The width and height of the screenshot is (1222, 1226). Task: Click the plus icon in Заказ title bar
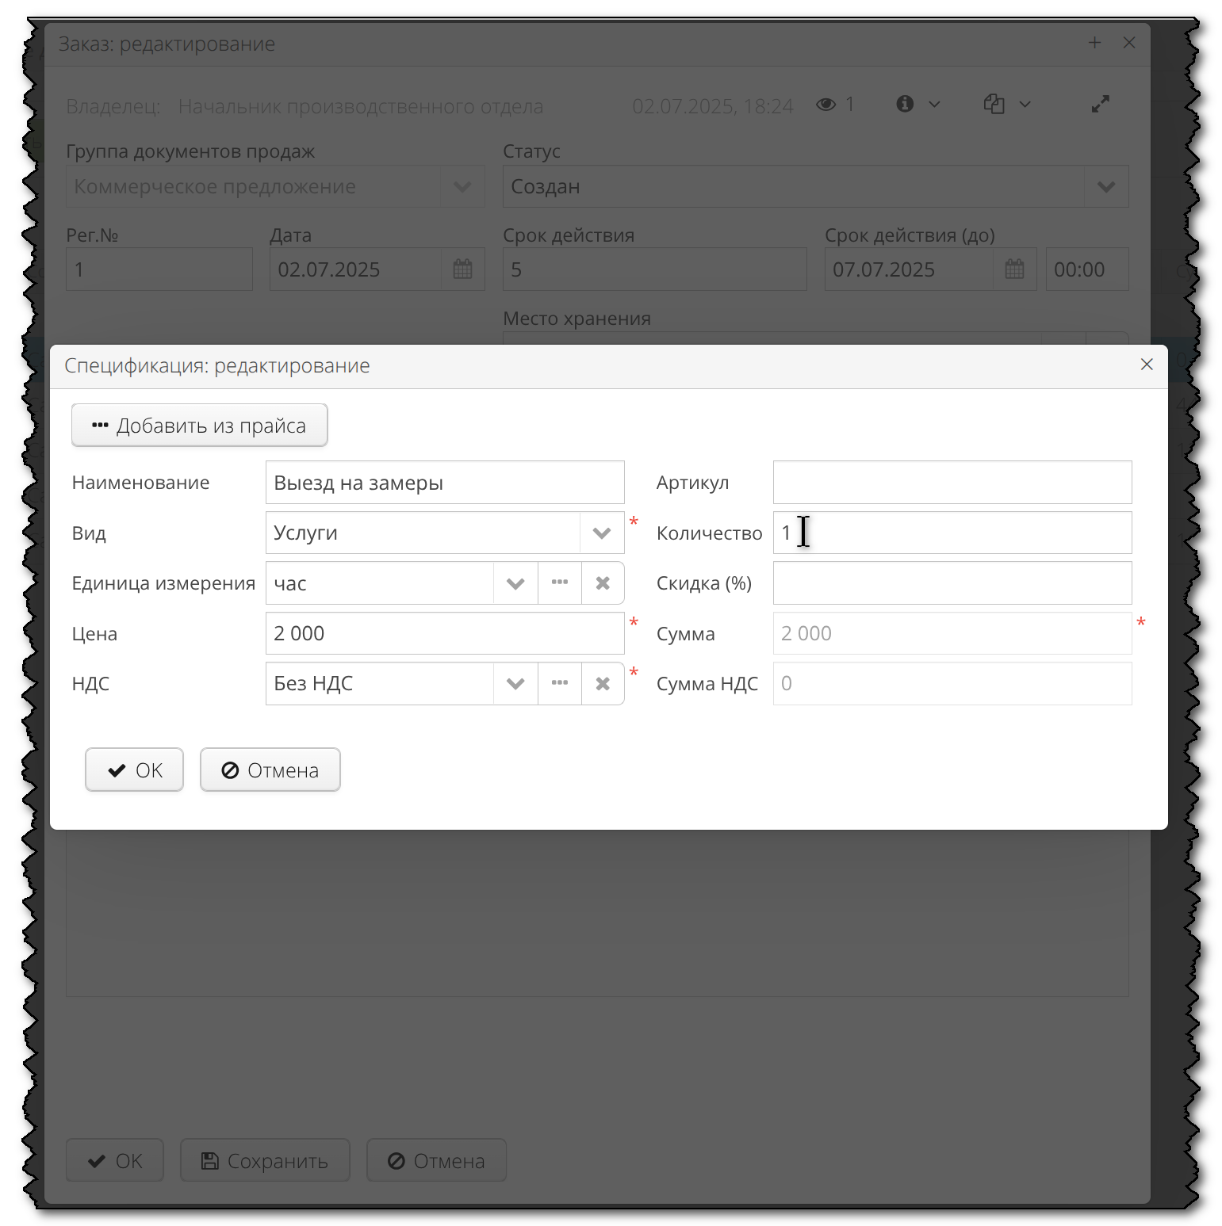point(1095,43)
